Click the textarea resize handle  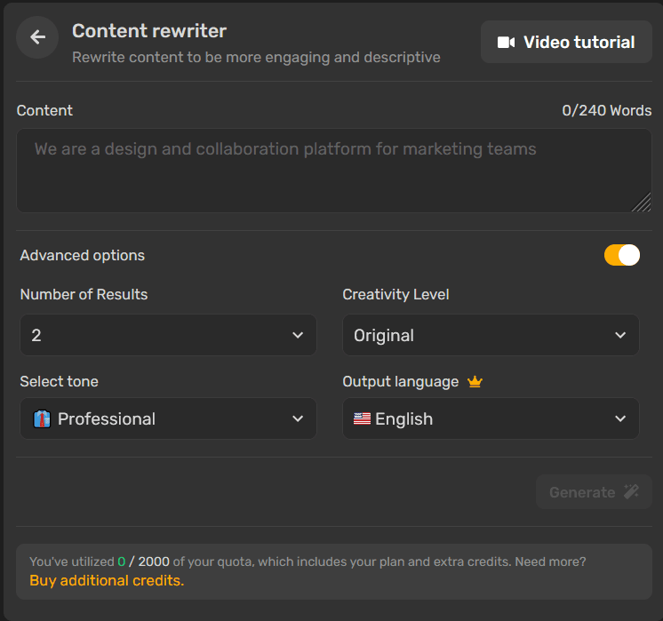642,203
